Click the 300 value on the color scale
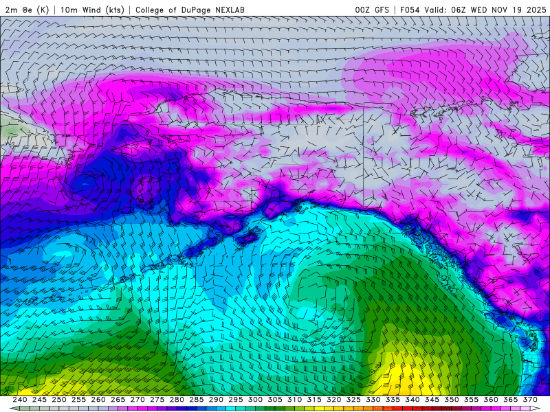This screenshot has height=412, width=550. (255, 400)
